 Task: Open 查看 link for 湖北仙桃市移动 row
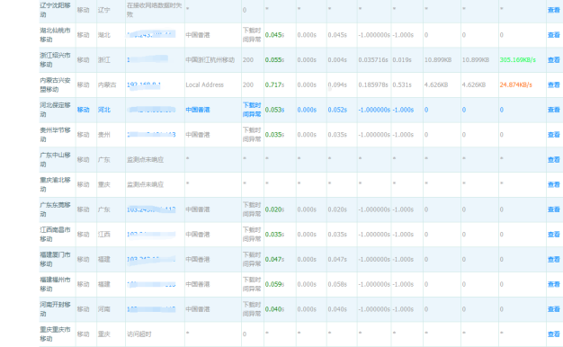pos(553,35)
